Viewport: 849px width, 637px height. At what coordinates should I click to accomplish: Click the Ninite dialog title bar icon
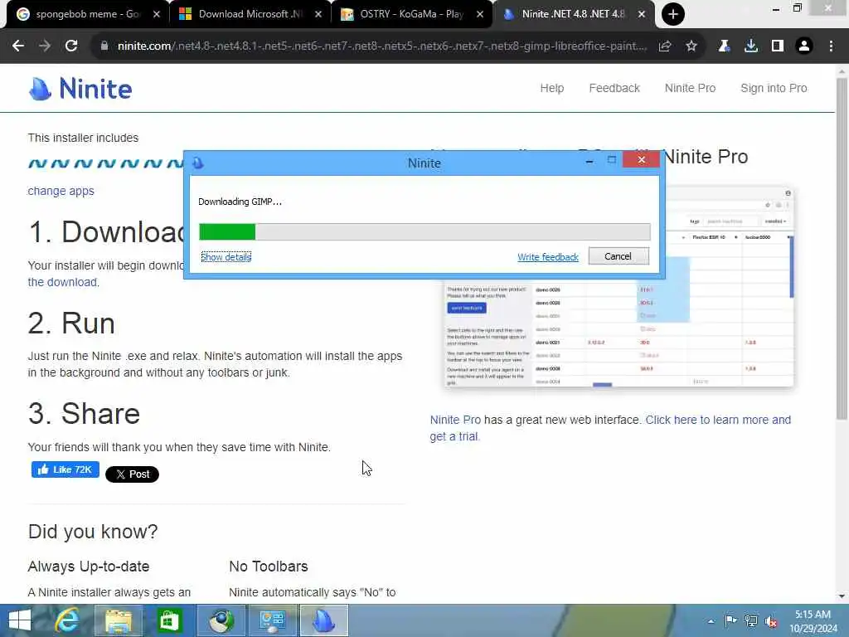point(198,163)
